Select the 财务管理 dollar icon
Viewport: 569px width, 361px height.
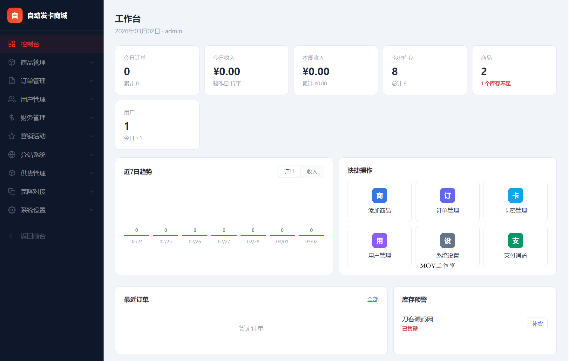click(x=12, y=117)
